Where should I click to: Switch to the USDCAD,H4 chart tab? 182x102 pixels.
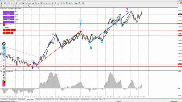tap(39, 99)
